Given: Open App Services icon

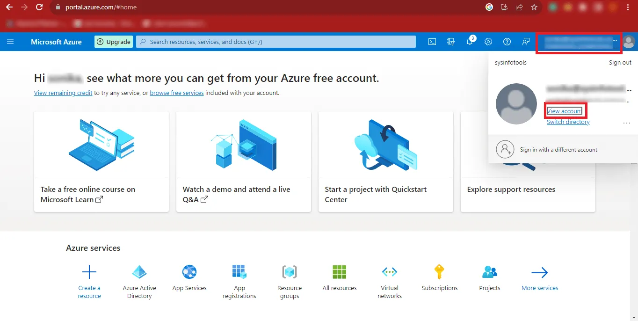Looking at the screenshot, I should [189, 272].
